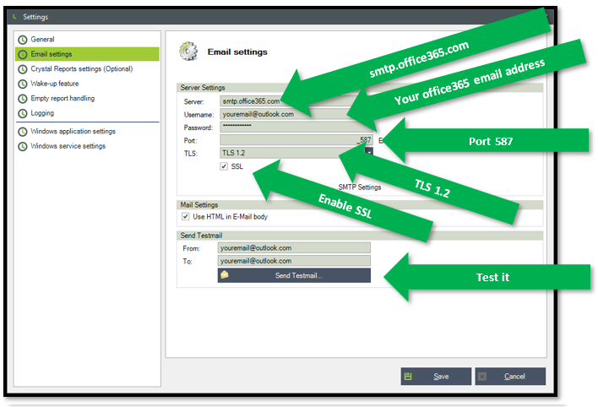Open the TLS version dropdown
This screenshot has width=598, height=407.
369,153
